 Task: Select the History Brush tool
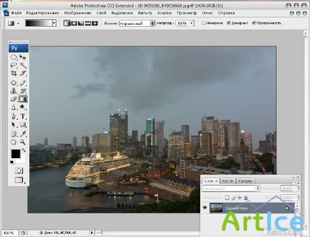click(x=23, y=91)
